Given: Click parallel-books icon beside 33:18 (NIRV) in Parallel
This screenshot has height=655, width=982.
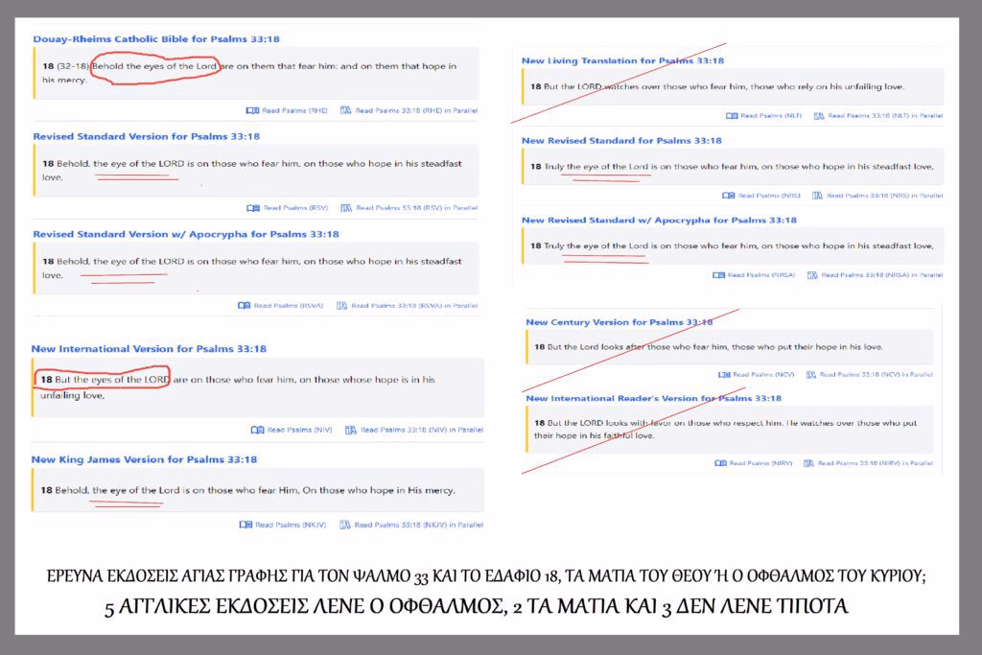Looking at the screenshot, I should (x=808, y=464).
